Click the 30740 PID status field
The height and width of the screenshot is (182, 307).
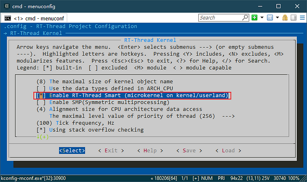coord(280,178)
